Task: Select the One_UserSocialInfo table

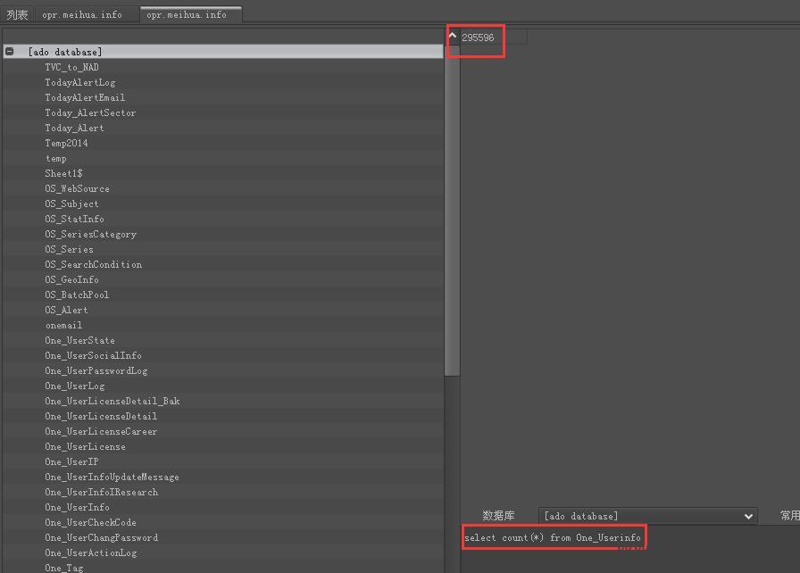Action: [93, 356]
